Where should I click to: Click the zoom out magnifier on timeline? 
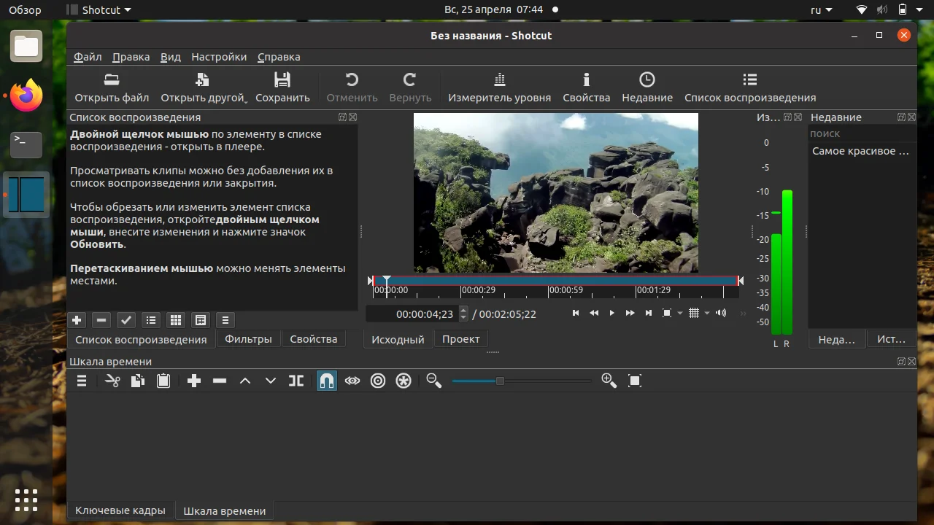coord(433,381)
